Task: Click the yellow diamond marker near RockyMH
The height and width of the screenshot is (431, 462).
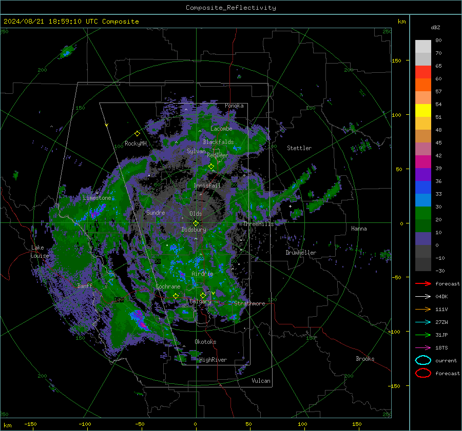Action: (137, 134)
